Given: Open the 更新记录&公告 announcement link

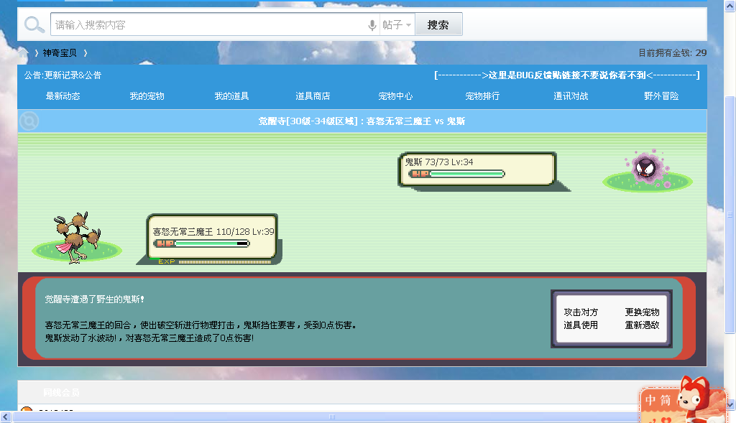Looking at the screenshot, I should [x=73, y=75].
